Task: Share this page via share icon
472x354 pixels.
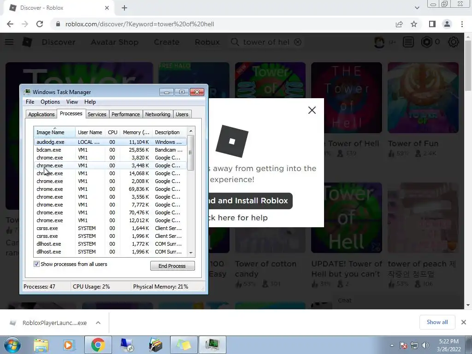Action: [399, 24]
